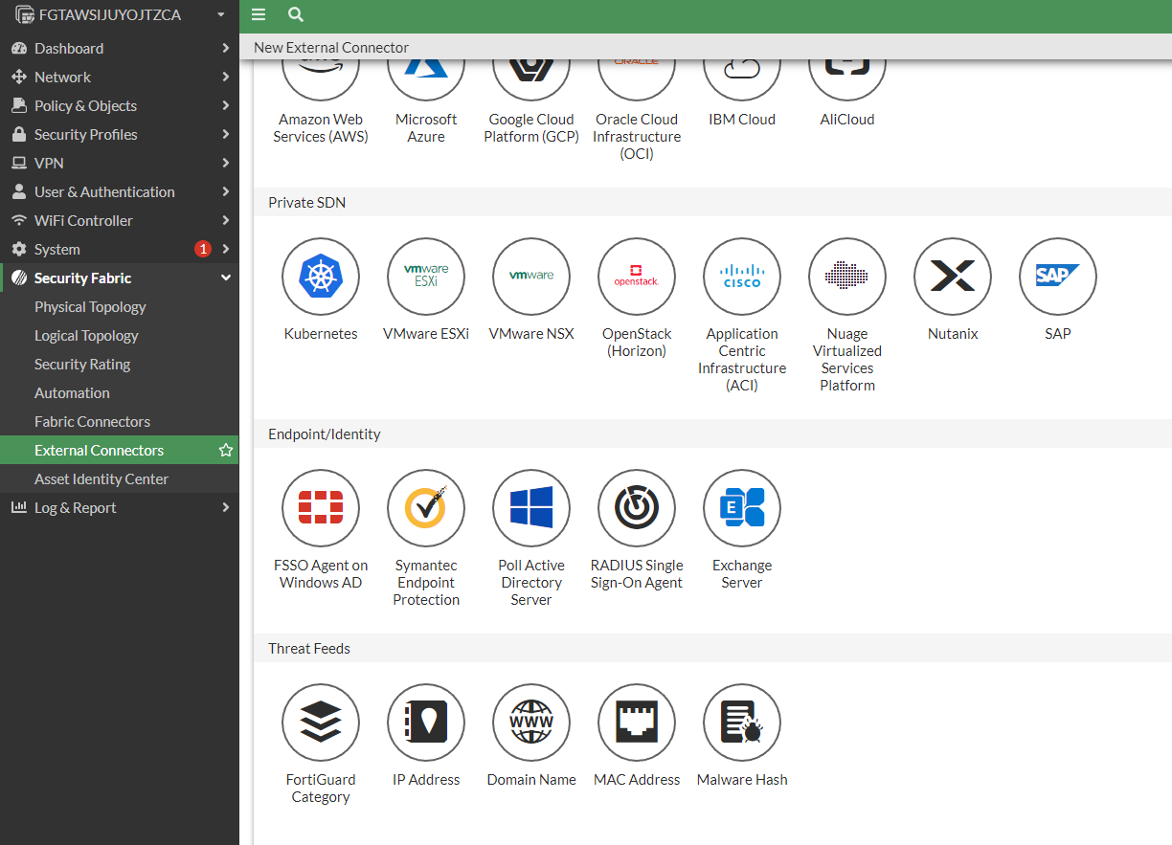
Task: Choose the VMware ESXi connector
Action: click(x=426, y=277)
